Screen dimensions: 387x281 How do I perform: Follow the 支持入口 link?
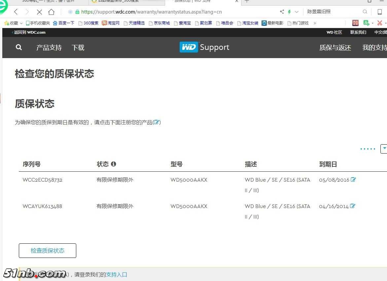coord(117,274)
